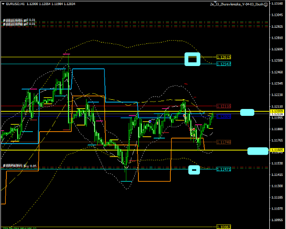This screenshot has width=286, height=229.
Task: Click the Ze_33_Zhuravlerezka expert advisor name
Action: tap(236, 4)
